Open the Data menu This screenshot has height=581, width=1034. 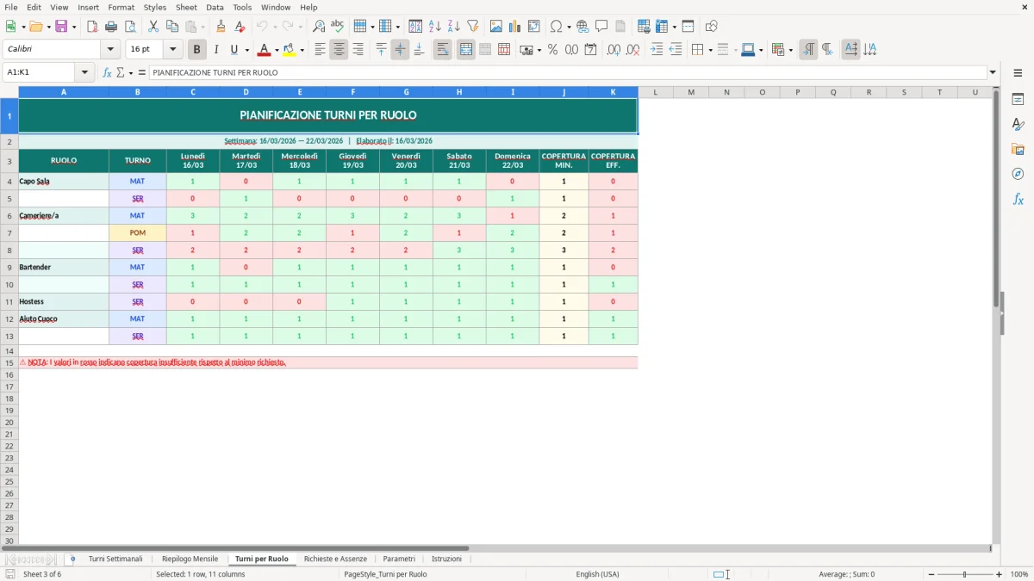coord(215,7)
